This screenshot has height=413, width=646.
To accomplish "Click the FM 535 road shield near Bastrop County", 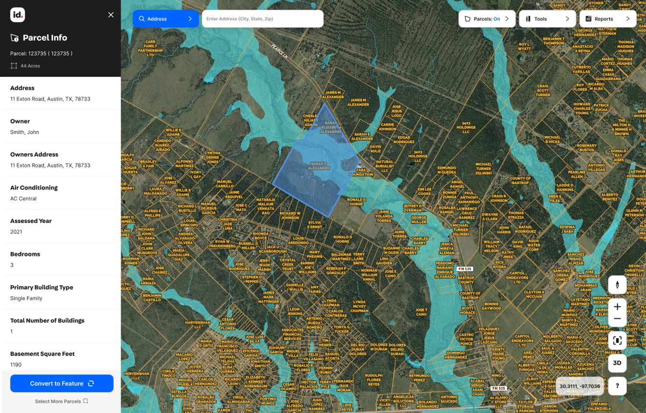I will (x=464, y=269).
